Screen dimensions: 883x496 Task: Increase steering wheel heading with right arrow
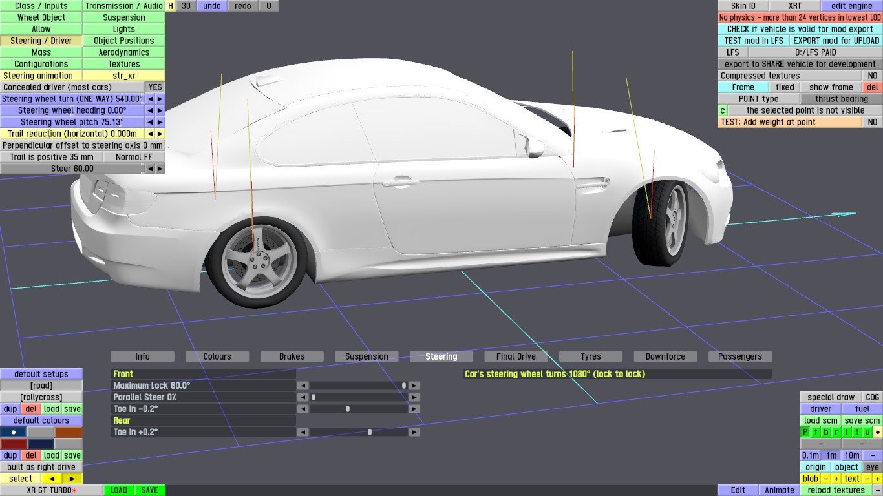160,110
